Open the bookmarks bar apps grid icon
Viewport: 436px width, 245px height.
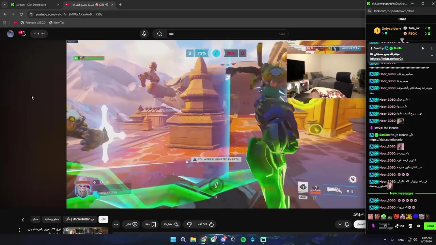click(x=4, y=23)
